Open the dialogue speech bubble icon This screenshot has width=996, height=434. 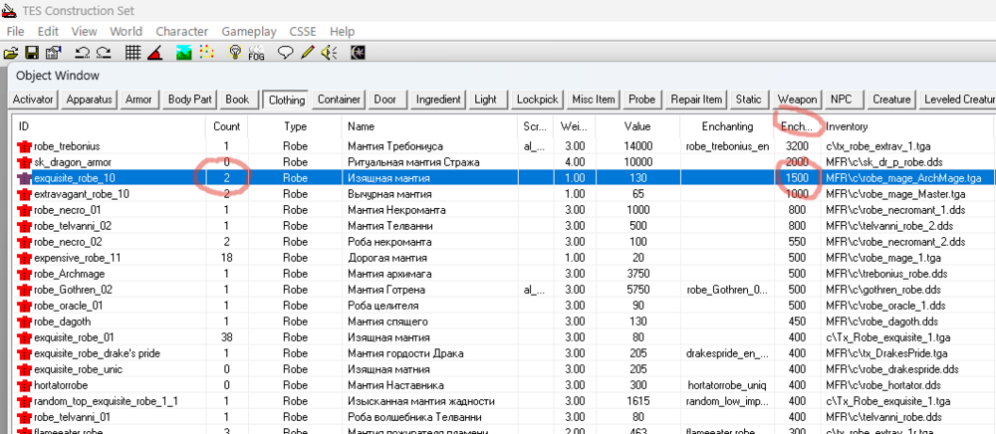286,52
